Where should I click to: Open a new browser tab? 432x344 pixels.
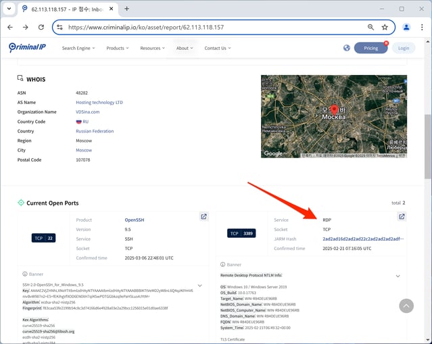click(x=126, y=9)
